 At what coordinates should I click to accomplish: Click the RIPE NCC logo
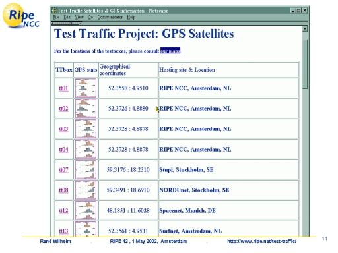tap(21, 16)
